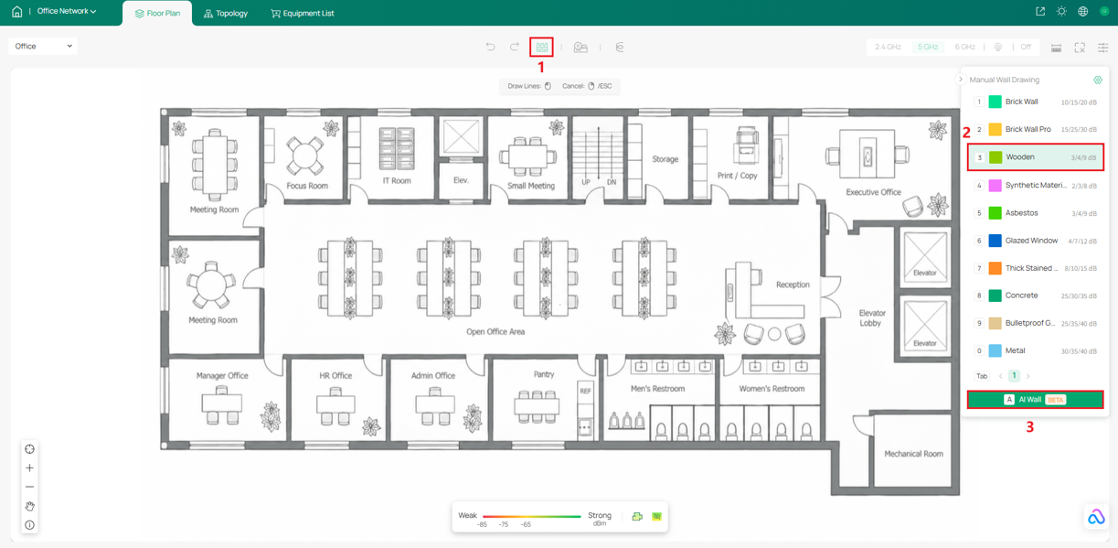The image size is (1118, 548).
Task: Click the Mechanical Room label
Action: [x=913, y=454]
